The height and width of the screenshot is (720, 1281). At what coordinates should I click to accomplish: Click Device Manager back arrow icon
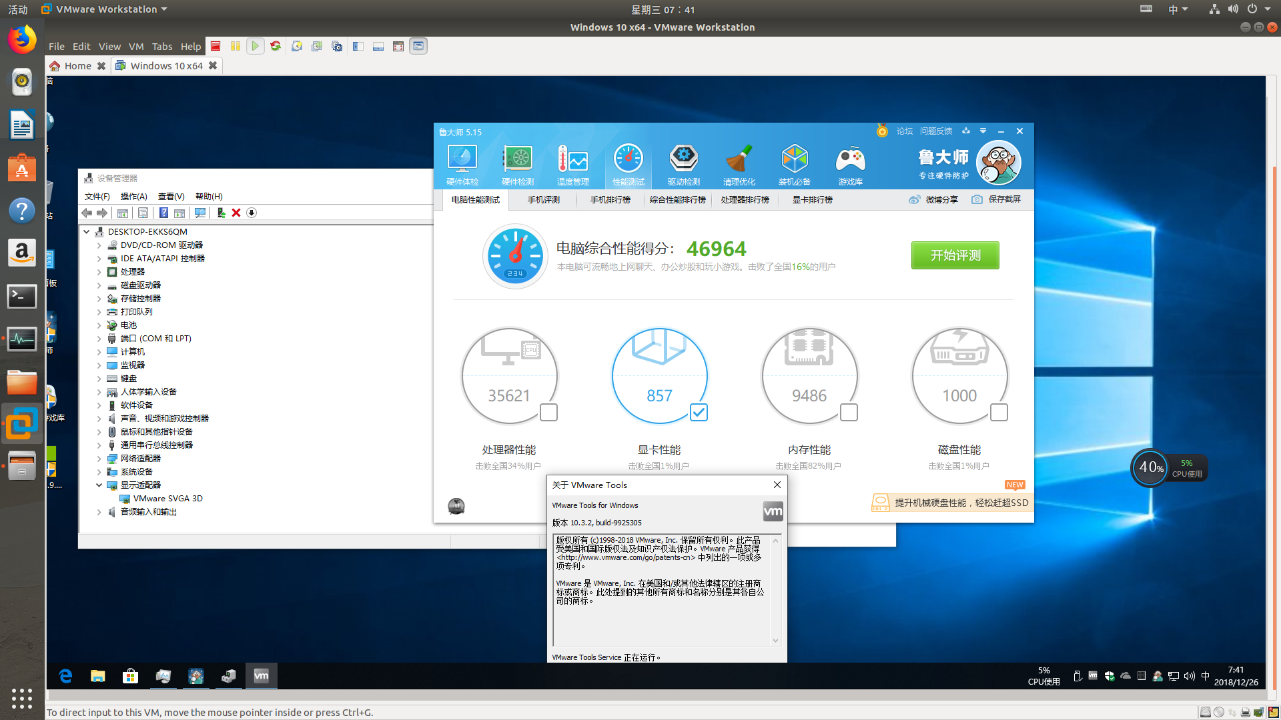pos(87,213)
